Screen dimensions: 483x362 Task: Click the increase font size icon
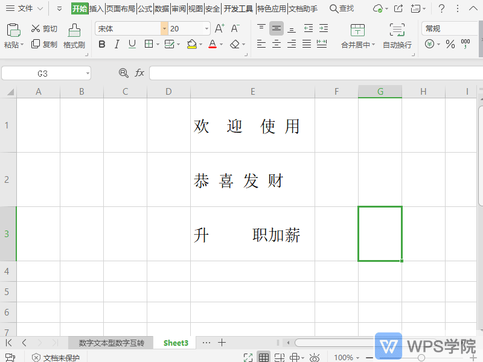click(x=219, y=28)
